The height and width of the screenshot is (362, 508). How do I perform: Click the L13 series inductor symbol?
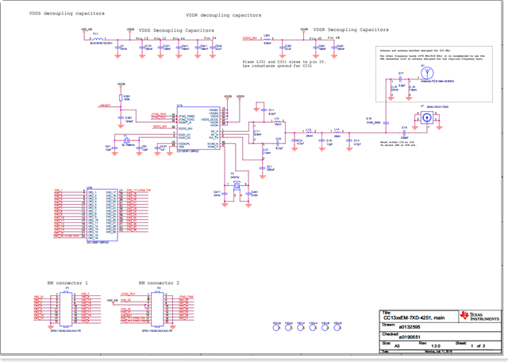pyautogui.click(x=309, y=133)
